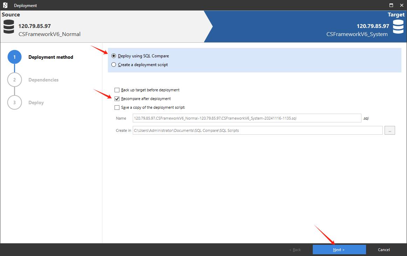The width and height of the screenshot is (407, 256).
Task: Click step 3 circle for Deploy
Action: coord(14,102)
